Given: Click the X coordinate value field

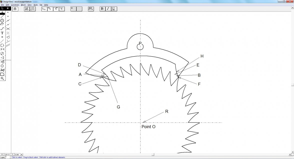Looking at the screenshot, I should tap(7, 155).
